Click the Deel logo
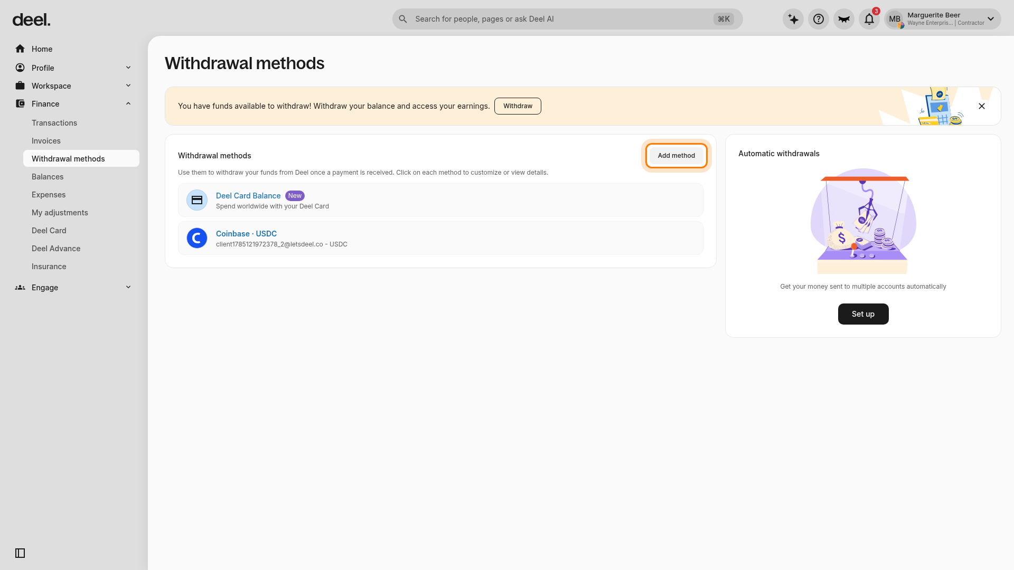The image size is (1014, 570). pos(31,20)
